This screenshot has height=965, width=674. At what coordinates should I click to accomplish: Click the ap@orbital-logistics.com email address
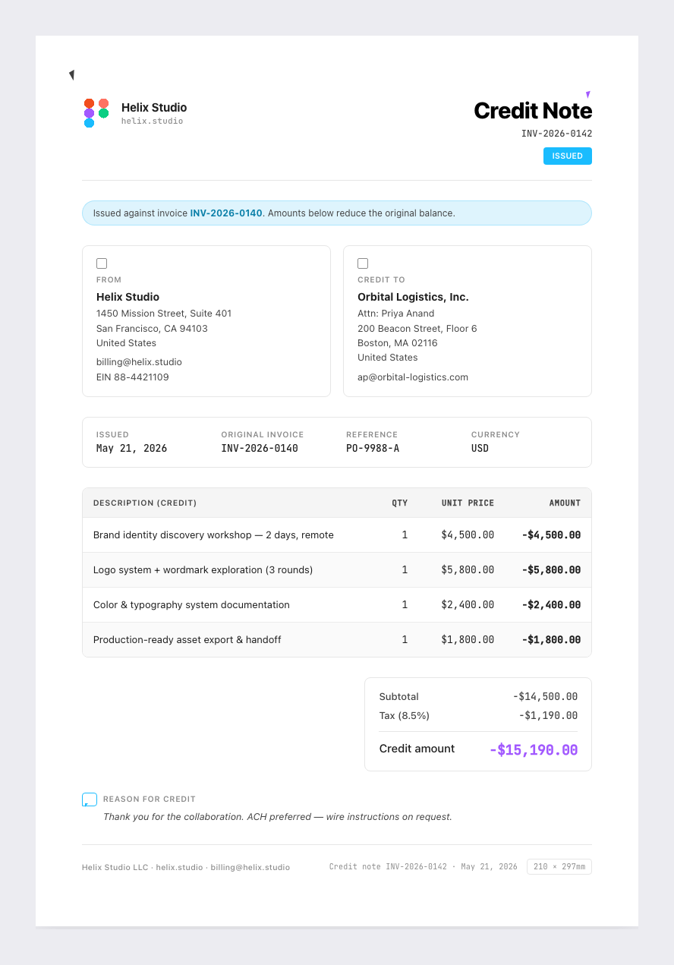(x=413, y=377)
